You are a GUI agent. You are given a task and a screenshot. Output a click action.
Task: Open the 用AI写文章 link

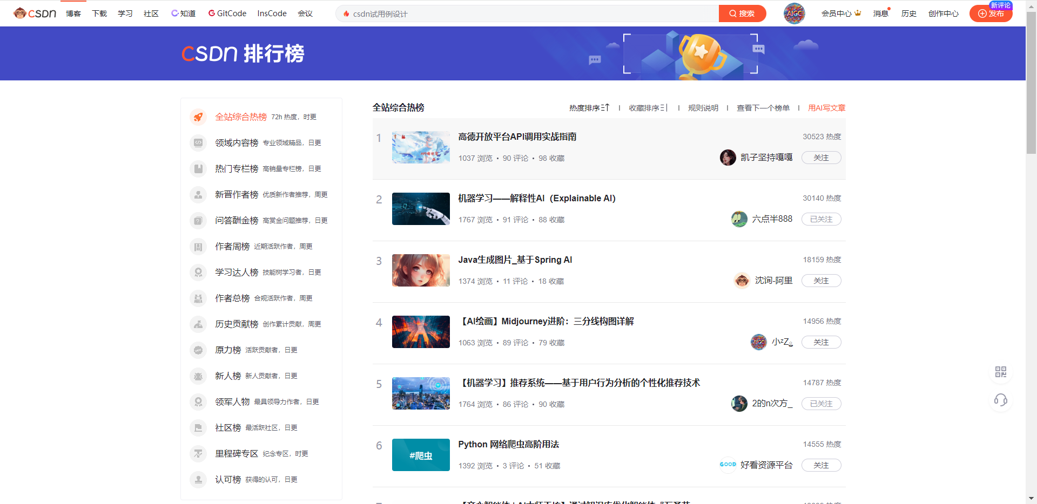[827, 108]
